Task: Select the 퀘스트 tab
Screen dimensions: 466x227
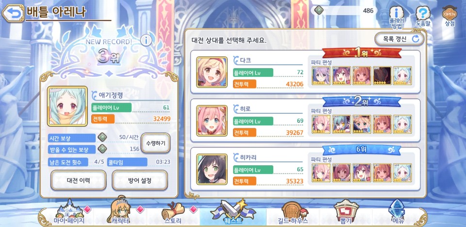Action: click(x=233, y=213)
